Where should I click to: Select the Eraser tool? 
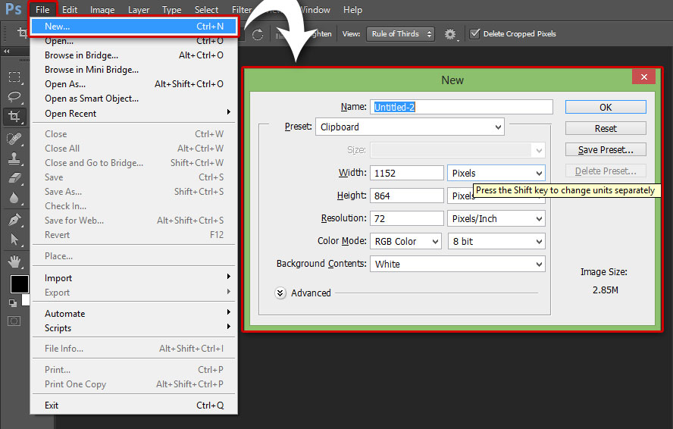14,178
